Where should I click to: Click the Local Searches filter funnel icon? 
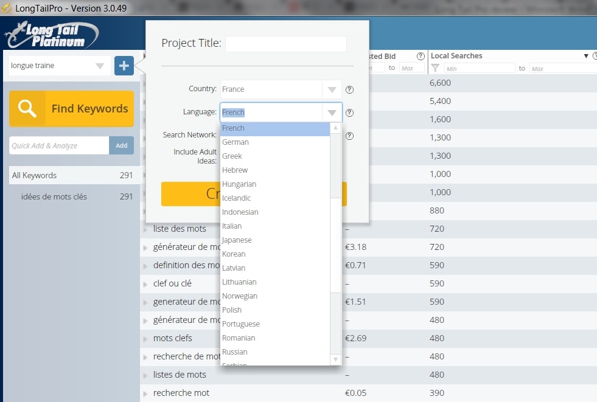coord(435,68)
